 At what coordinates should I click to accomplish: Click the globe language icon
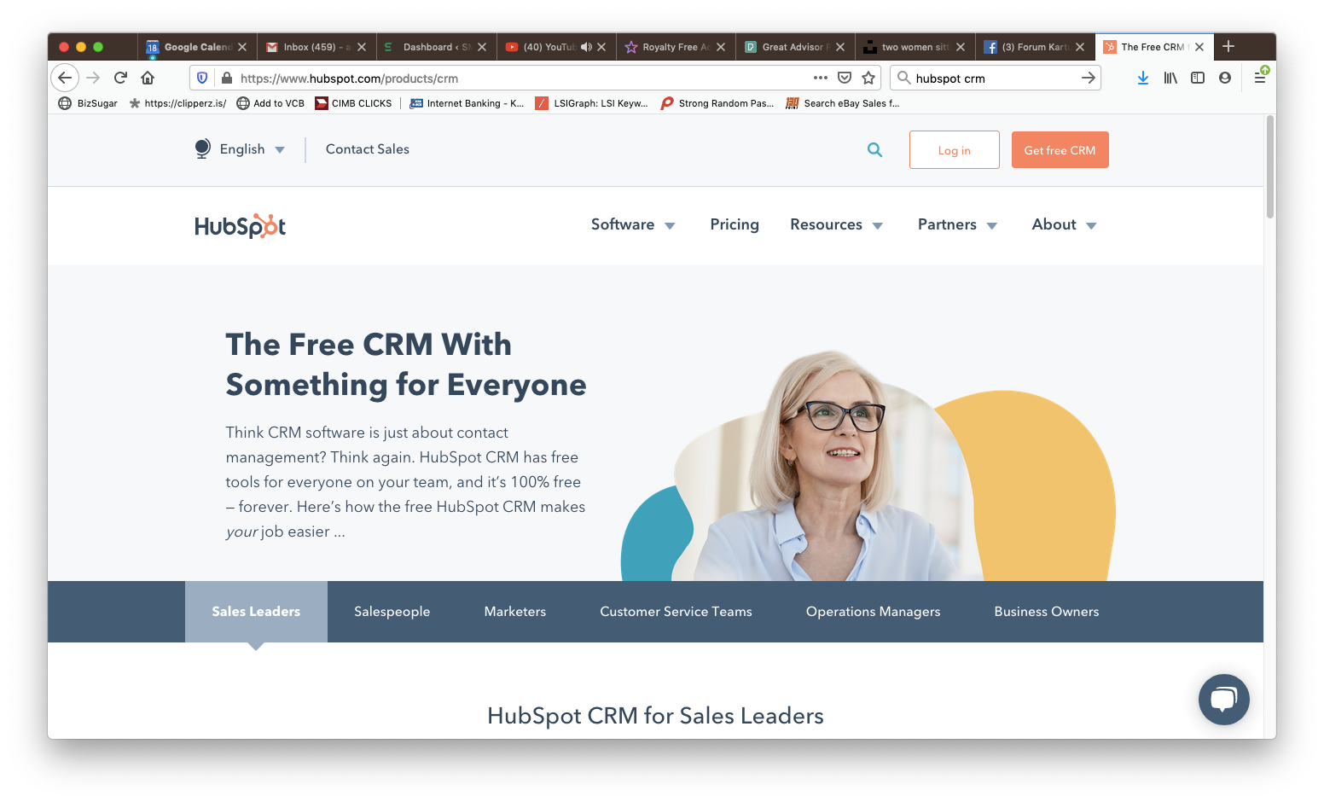pyautogui.click(x=202, y=148)
